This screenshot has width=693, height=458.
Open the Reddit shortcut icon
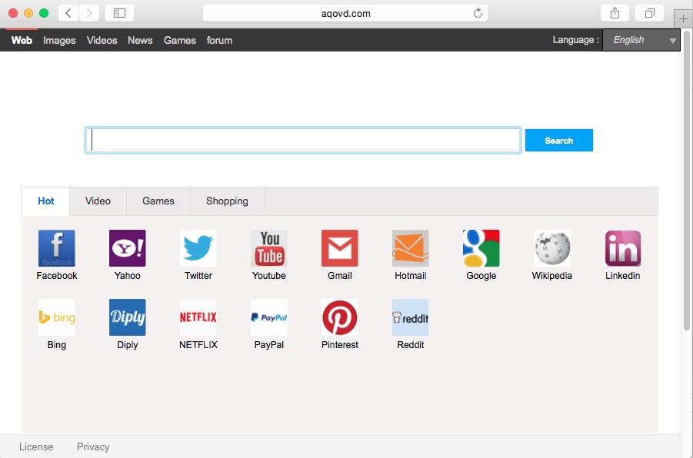pyautogui.click(x=411, y=317)
